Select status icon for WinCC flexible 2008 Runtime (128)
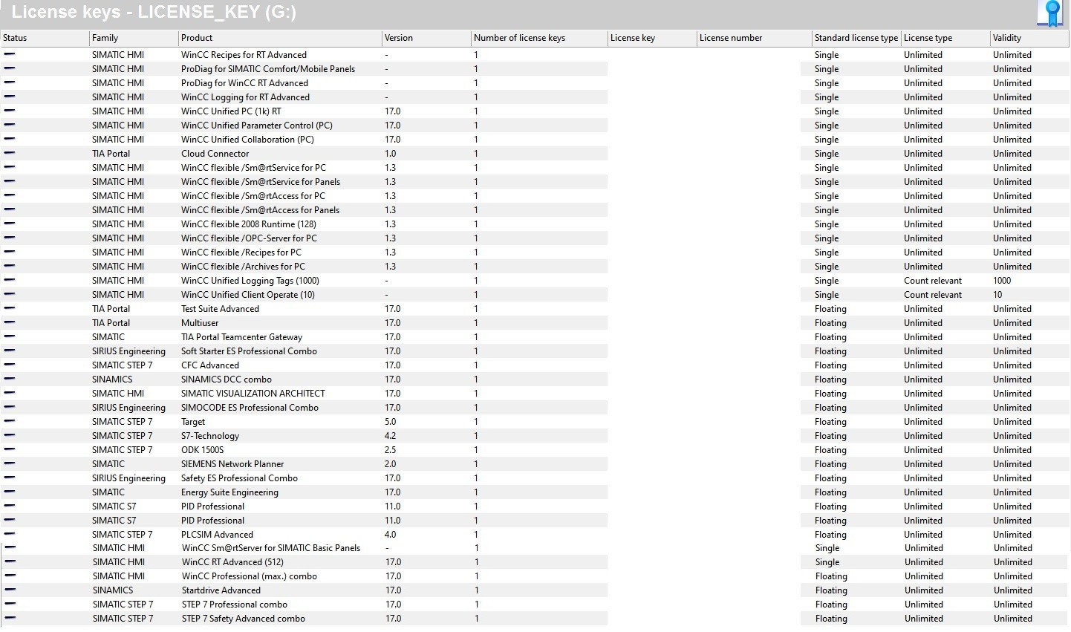The width and height of the screenshot is (1071, 632). pyautogui.click(x=10, y=224)
